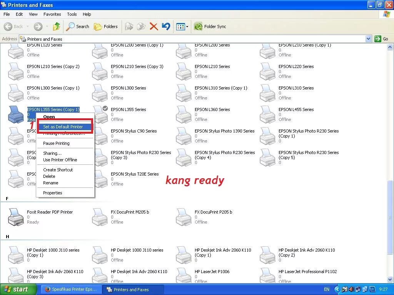
Task: Select the HP LaserJet Professional P1102 icon
Action: tap(267, 275)
